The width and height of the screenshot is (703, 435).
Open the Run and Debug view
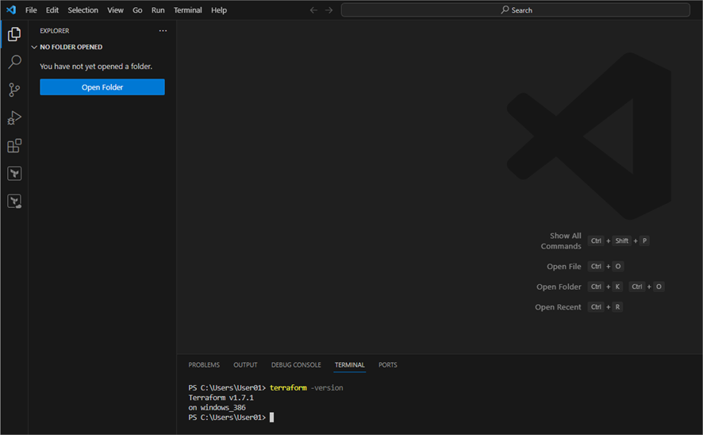(14, 118)
